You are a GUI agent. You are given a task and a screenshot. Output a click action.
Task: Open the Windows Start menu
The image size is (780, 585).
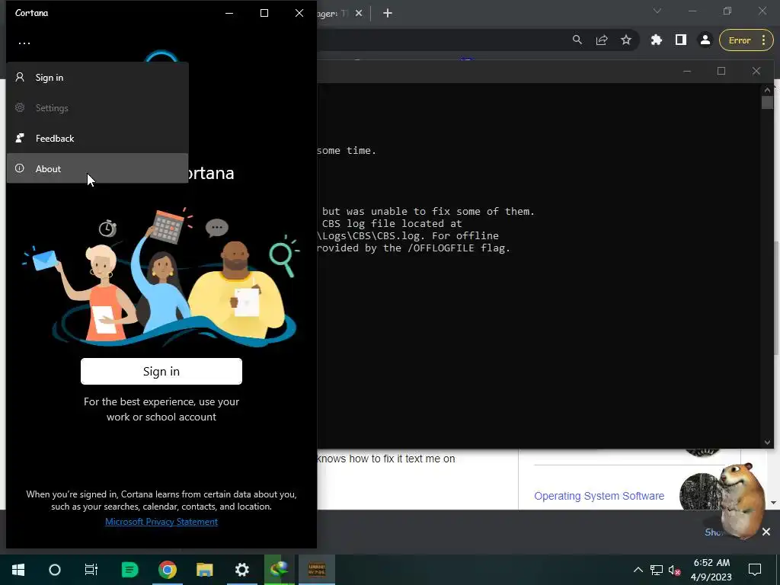pos(18,570)
